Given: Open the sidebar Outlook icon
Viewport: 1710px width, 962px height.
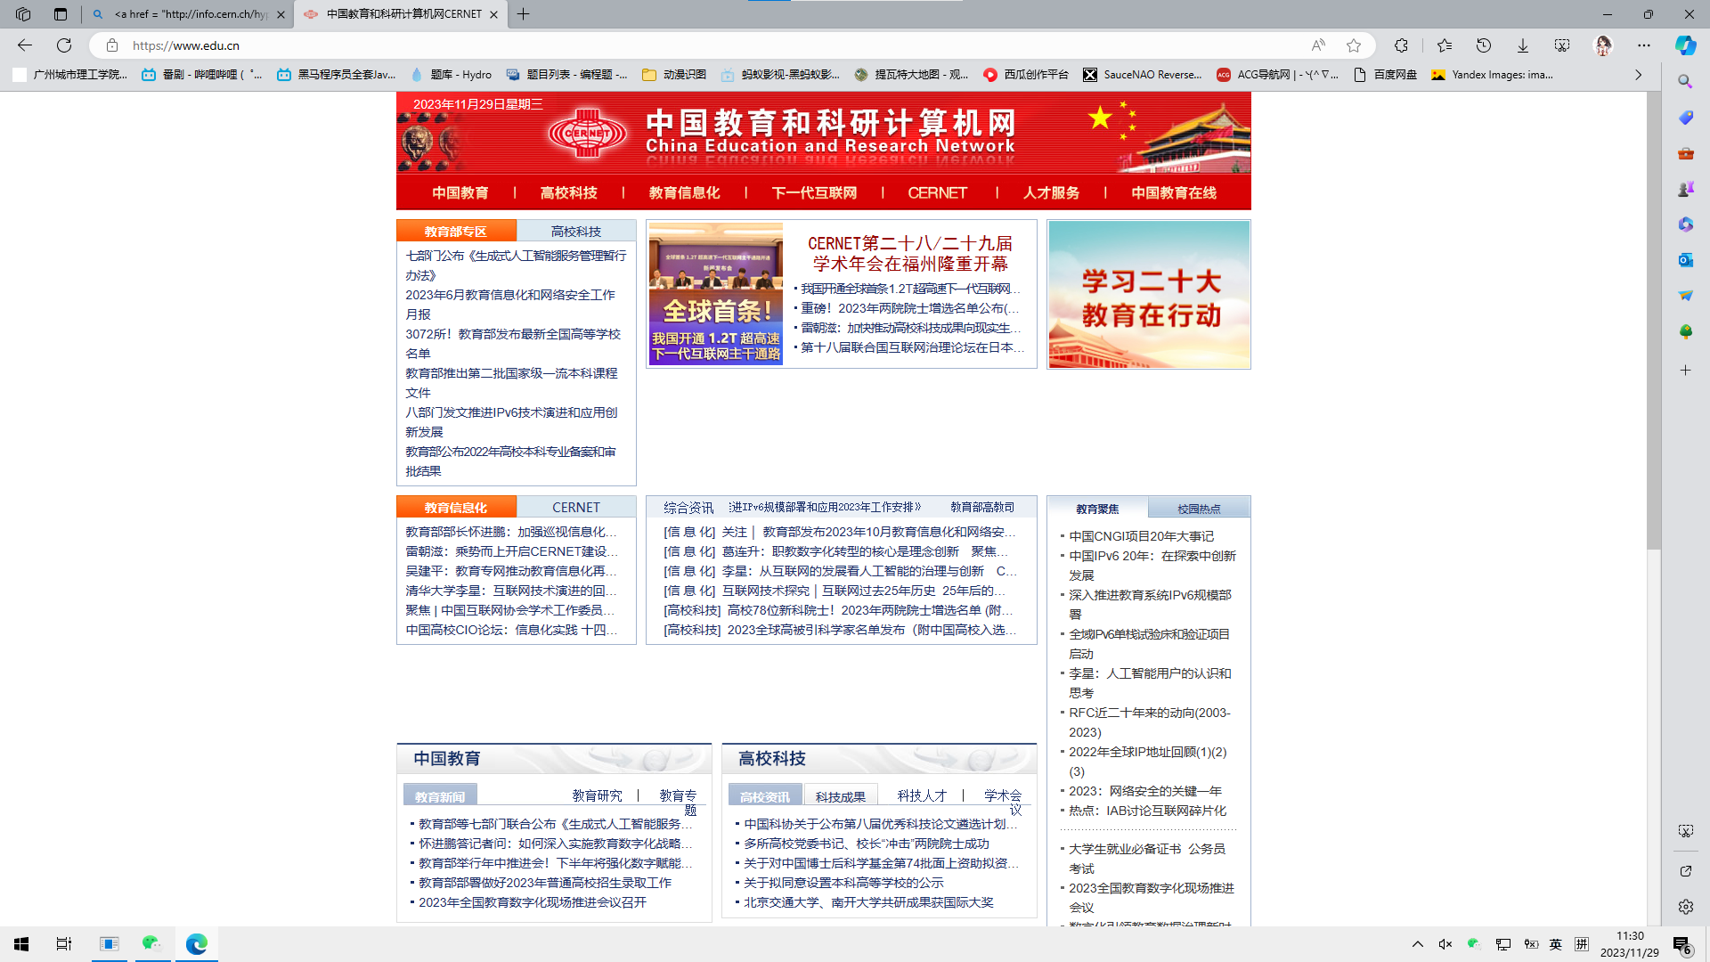Looking at the screenshot, I should pos(1685,260).
